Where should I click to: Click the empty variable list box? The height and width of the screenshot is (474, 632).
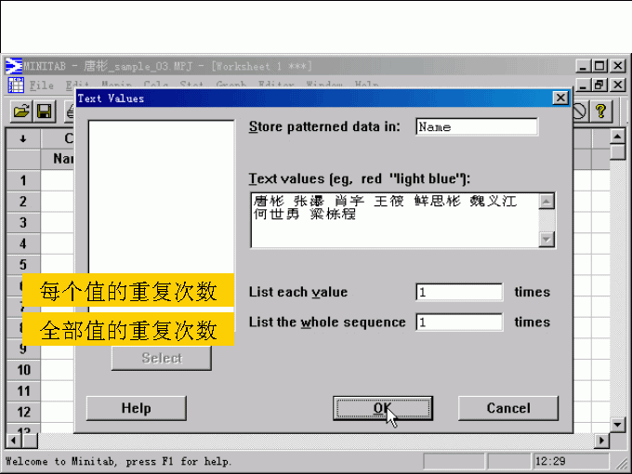pyautogui.click(x=162, y=195)
